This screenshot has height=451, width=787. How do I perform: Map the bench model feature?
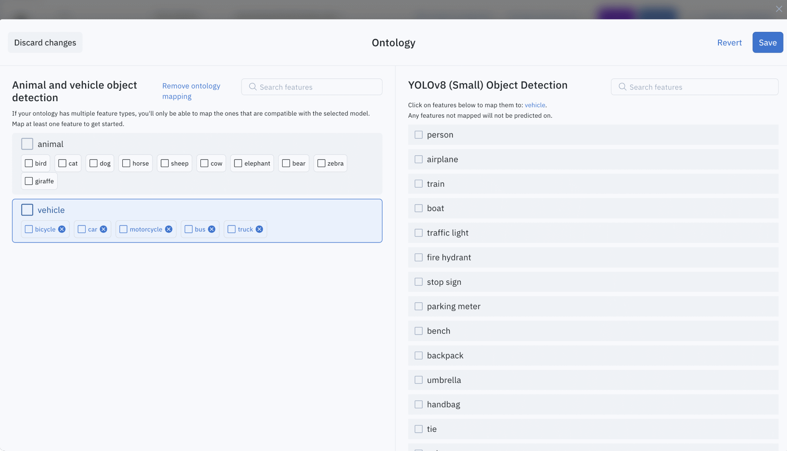(593, 331)
